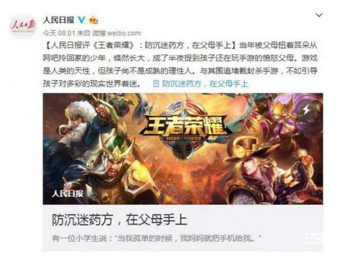Click the faded DO watermark logo
Image resolution: width=353 pixels, height=254 pixels.
pos(314,238)
